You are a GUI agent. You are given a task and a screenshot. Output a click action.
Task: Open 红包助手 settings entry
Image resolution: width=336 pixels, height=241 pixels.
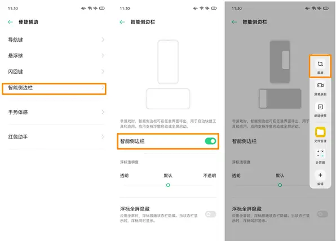[x=56, y=137]
